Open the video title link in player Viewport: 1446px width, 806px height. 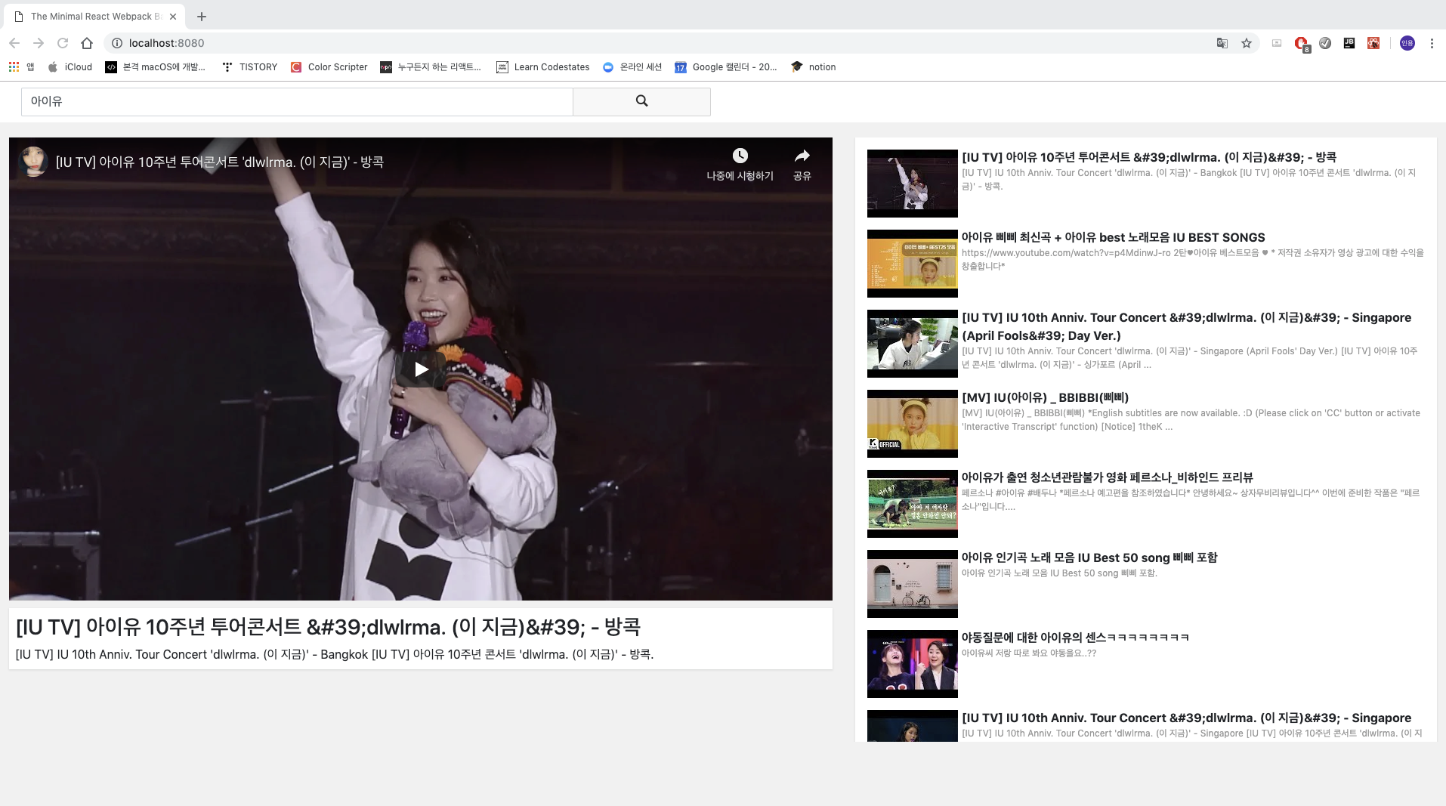220,162
